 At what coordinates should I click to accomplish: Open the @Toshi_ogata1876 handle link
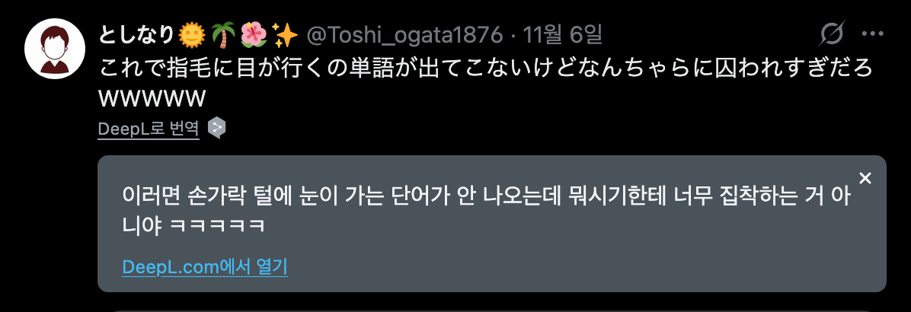coord(404,36)
